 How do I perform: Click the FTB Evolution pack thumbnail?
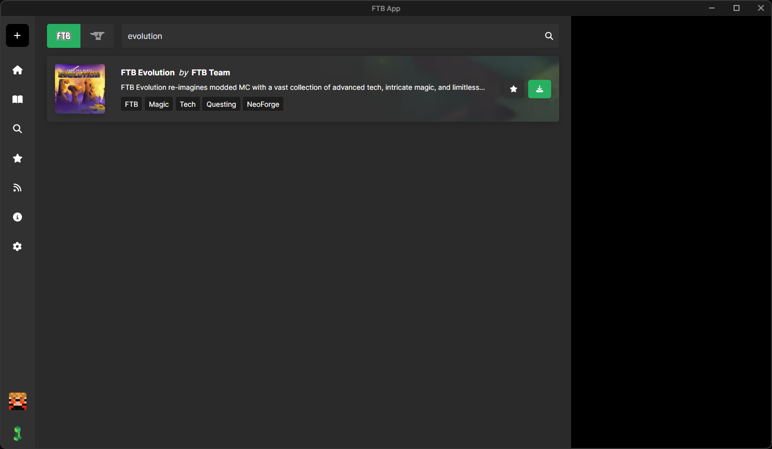click(x=80, y=89)
